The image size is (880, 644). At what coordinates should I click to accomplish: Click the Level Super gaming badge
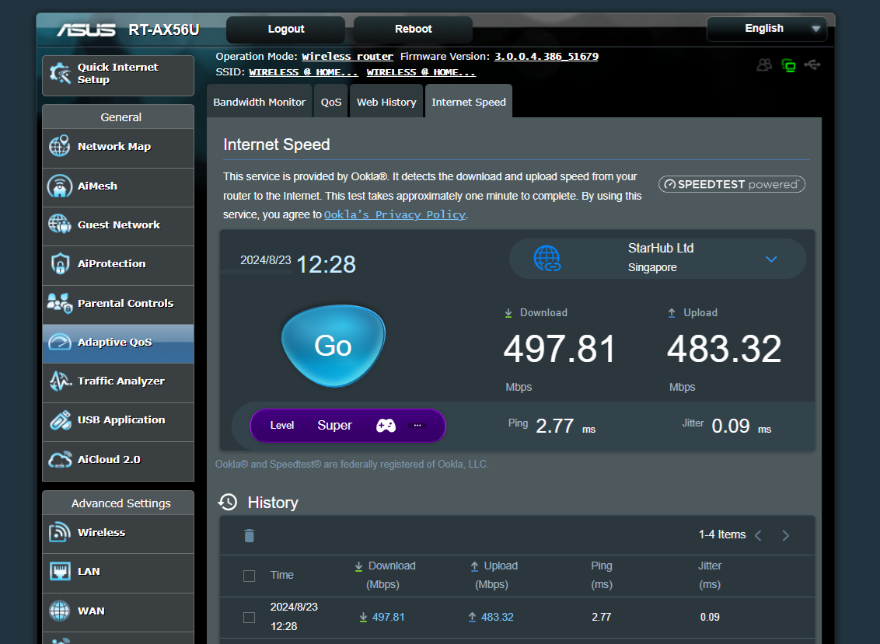pyautogui.click(x=348, y=426)
